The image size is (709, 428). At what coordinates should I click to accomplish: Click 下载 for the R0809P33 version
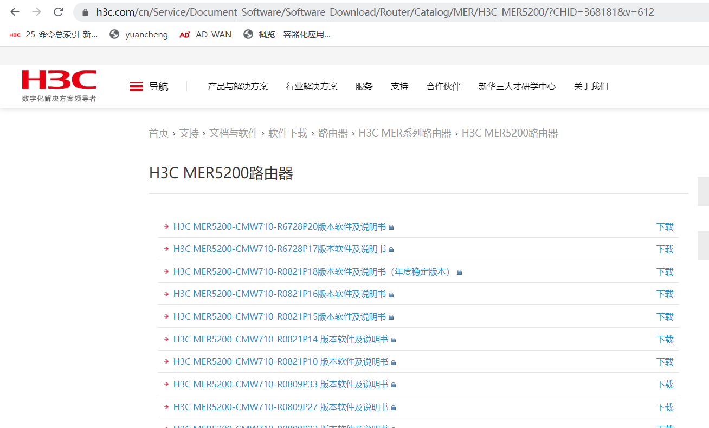pos(665,385)
